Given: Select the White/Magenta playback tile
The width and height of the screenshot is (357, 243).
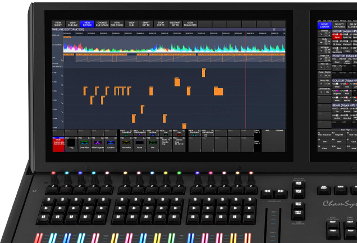Looking at the screenshot, I should [x=97, y=145].
